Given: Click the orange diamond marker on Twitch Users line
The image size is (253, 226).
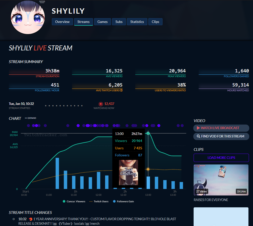Looking at the screenshot, I should 148,169.
